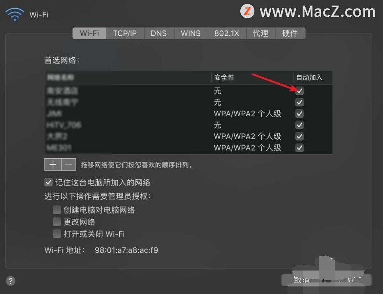Screen dimensions: 383x294
Task: Select the WINS tab
Action: (191, 33)
